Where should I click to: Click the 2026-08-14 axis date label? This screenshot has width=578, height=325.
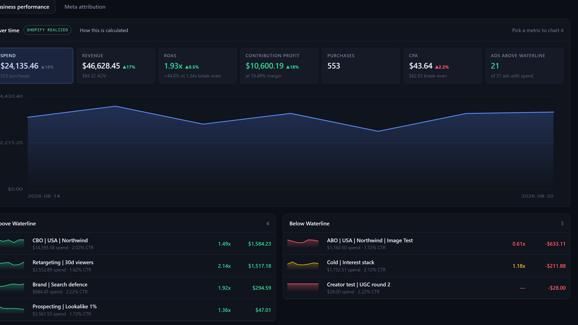(x=44, y=196)
